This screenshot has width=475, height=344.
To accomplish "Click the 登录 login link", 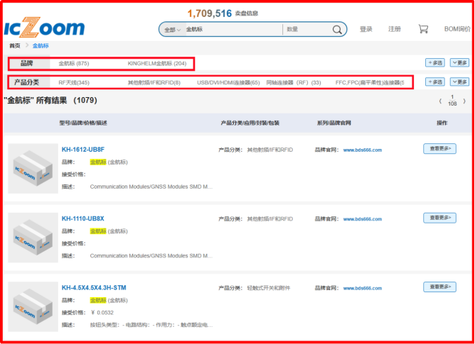I will tap(366, 29).
